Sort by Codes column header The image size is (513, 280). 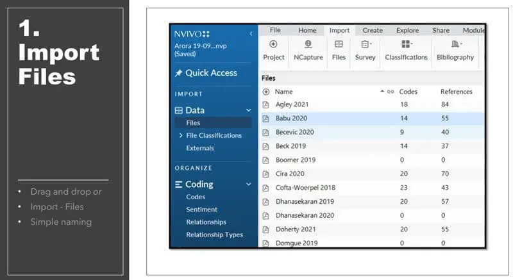coord(408,92)
